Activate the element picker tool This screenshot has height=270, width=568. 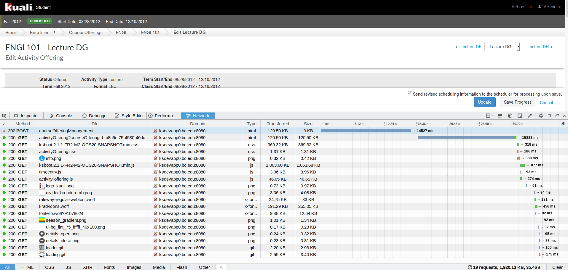click(x=4, y=116)
